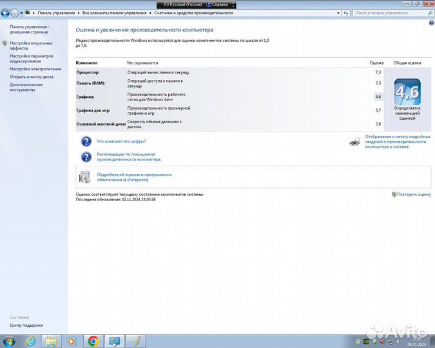Viewport: 435px width, 348px height.
Task: Click the shield icon beside 'Настройка визуальных эффектов'
Action: coord(5,43)
